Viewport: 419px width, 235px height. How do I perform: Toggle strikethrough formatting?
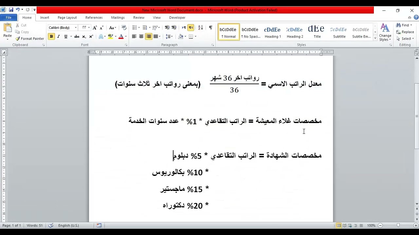pos(77,37)
